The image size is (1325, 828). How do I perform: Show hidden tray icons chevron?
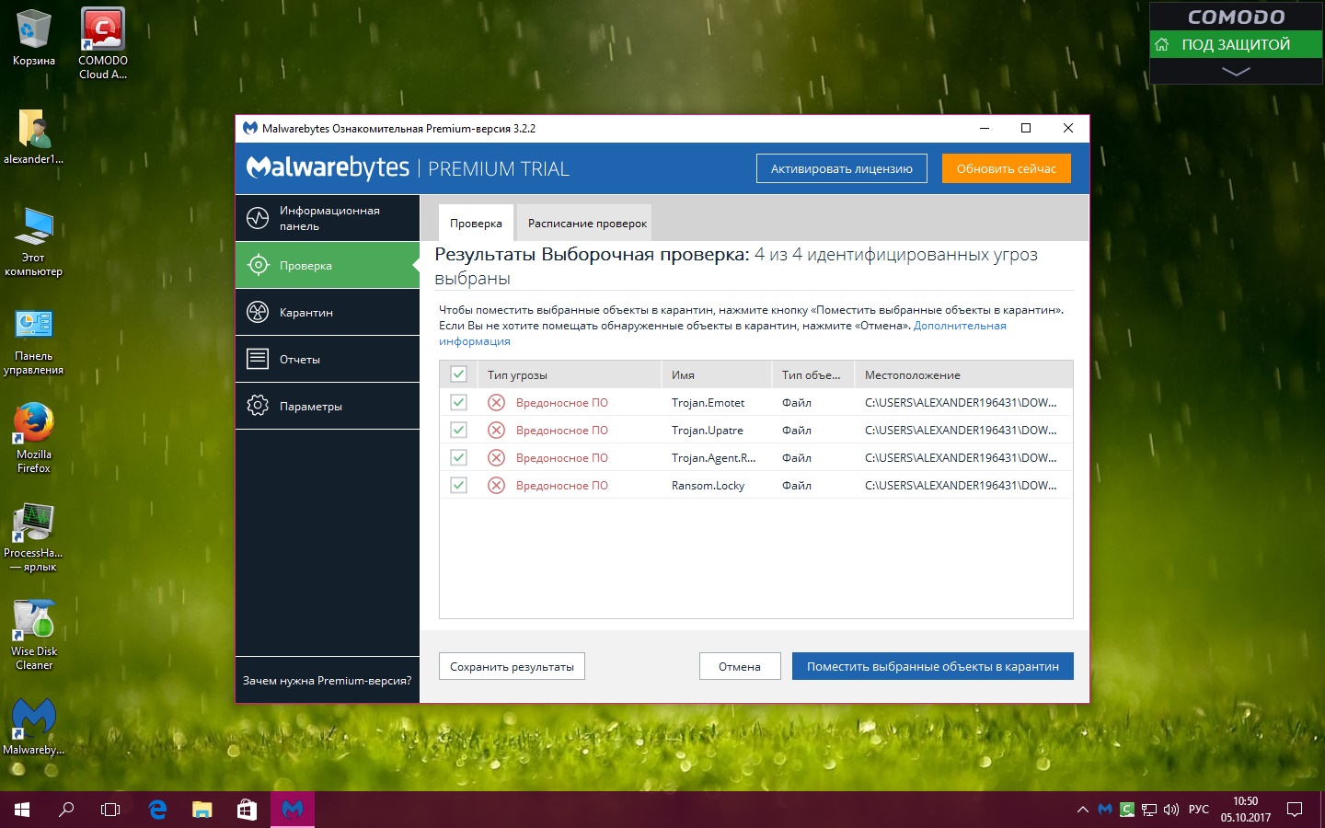[x=1082, y=810]
